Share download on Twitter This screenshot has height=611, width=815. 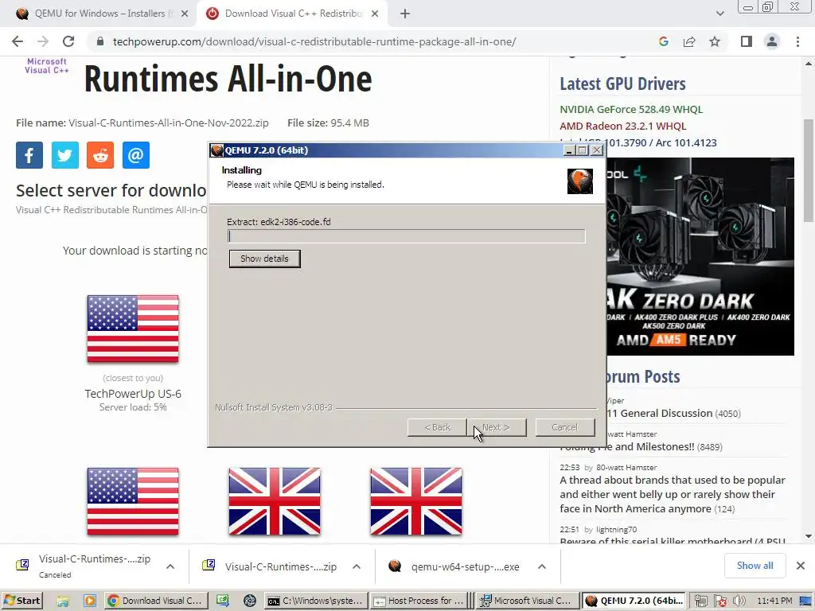point(65,155)
